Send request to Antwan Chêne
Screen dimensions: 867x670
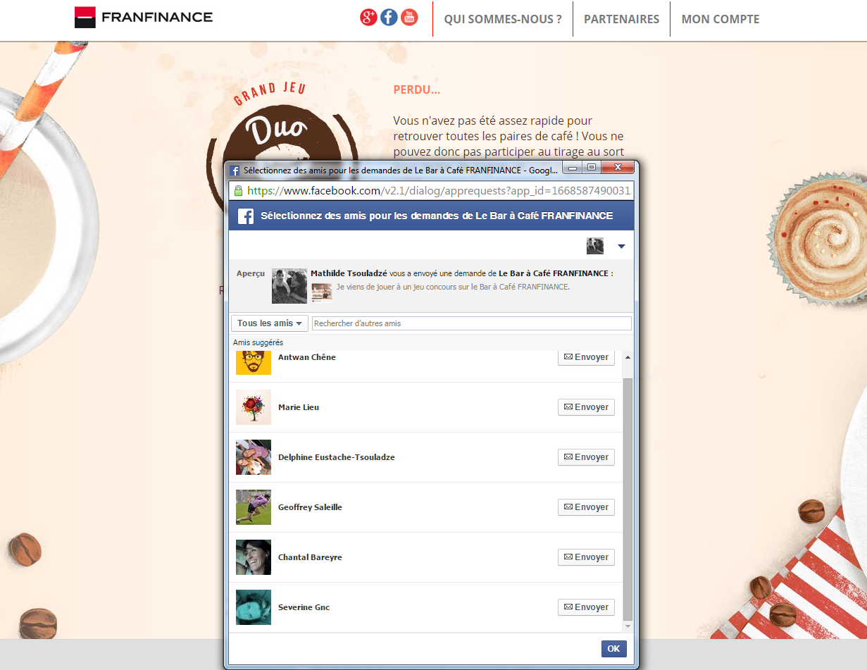(586, 357)
